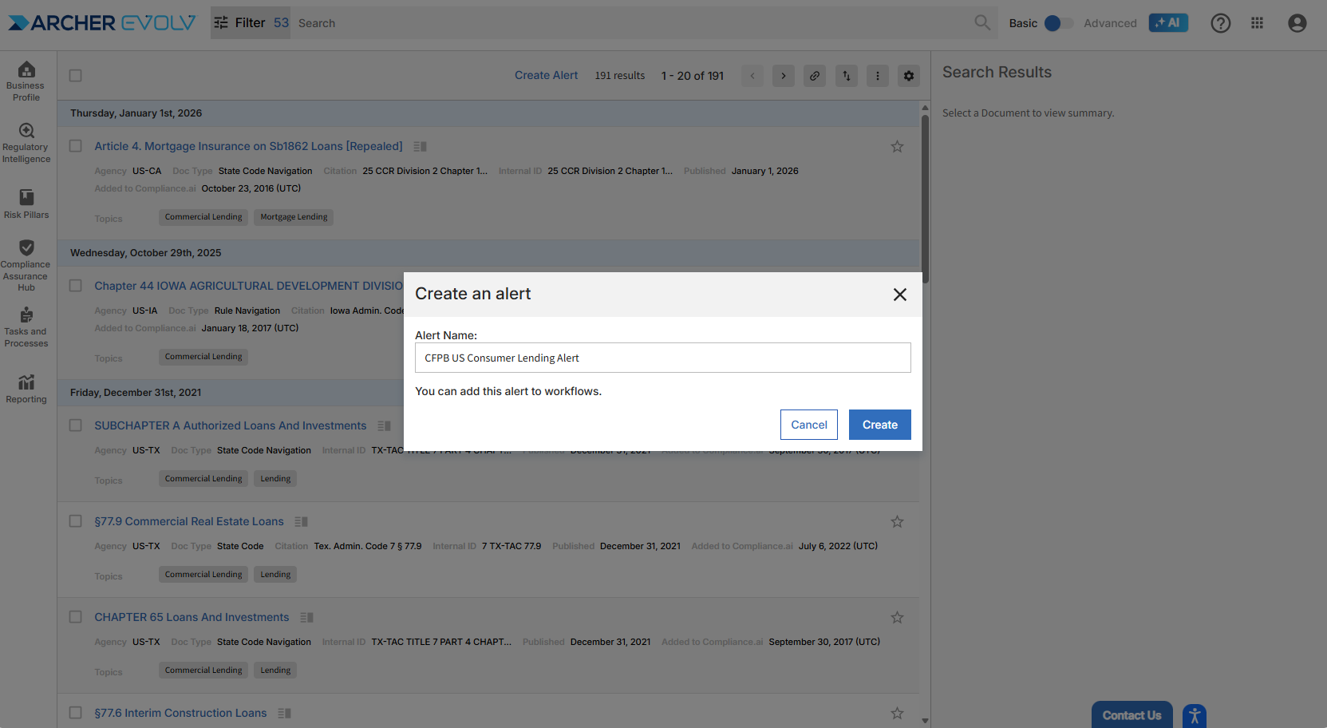Star the Article 4 Mortgage Insurance document
Image resolution: width=1327 pixels, height=728 pixels.
(897, 147)
